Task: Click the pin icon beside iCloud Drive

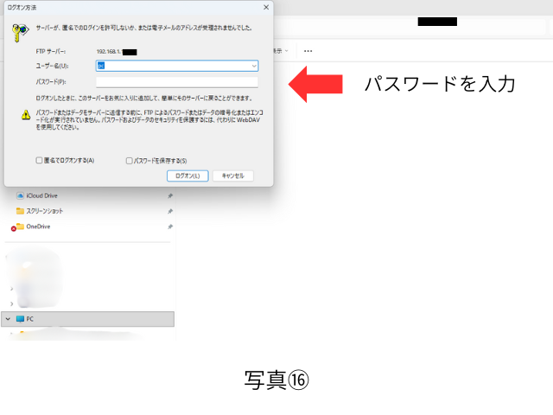Action: (170, 195)
